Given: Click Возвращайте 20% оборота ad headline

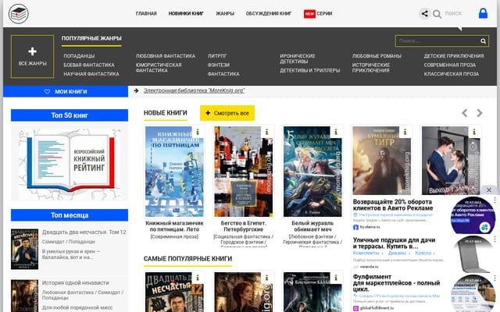Looking at the screenshot, I should click(x=393, y=204).
